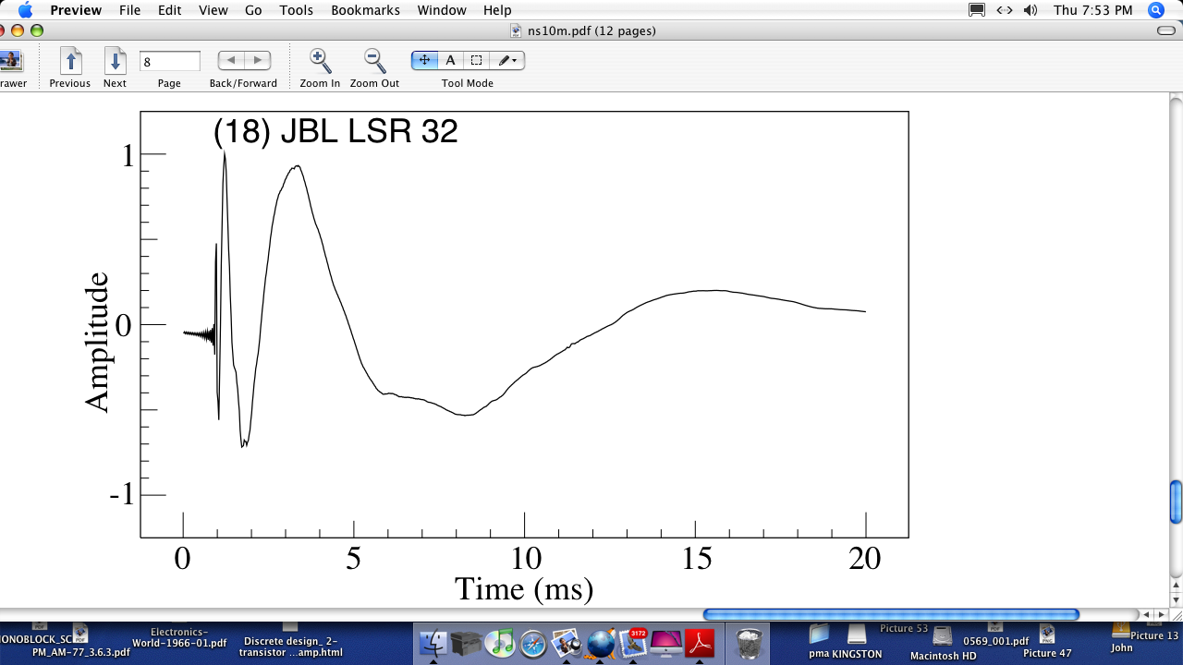Image resolution: width=1183 pixels, height=665 pixels.
Task: Open the File menu
Action: 130,10
